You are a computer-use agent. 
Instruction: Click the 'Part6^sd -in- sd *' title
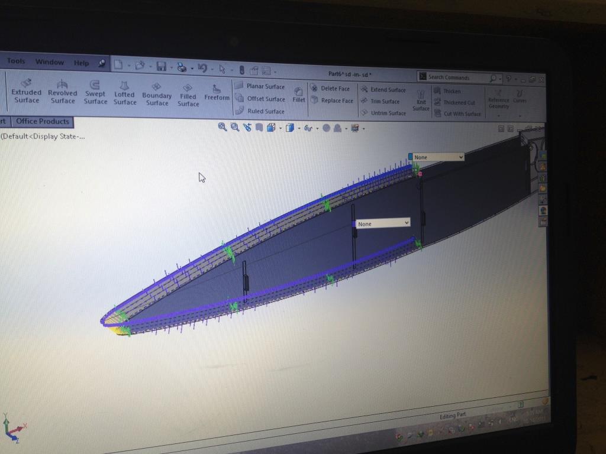coord(349,74)
